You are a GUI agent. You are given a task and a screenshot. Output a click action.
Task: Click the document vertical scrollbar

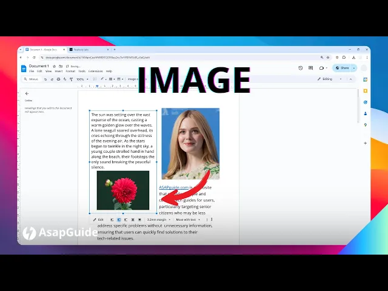(358, 106)
